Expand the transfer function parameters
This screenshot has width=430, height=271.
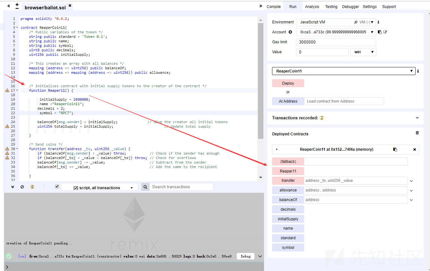click(x=411, y=181)
